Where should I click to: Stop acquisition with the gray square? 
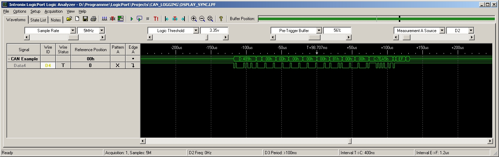(x=148, y=19)
